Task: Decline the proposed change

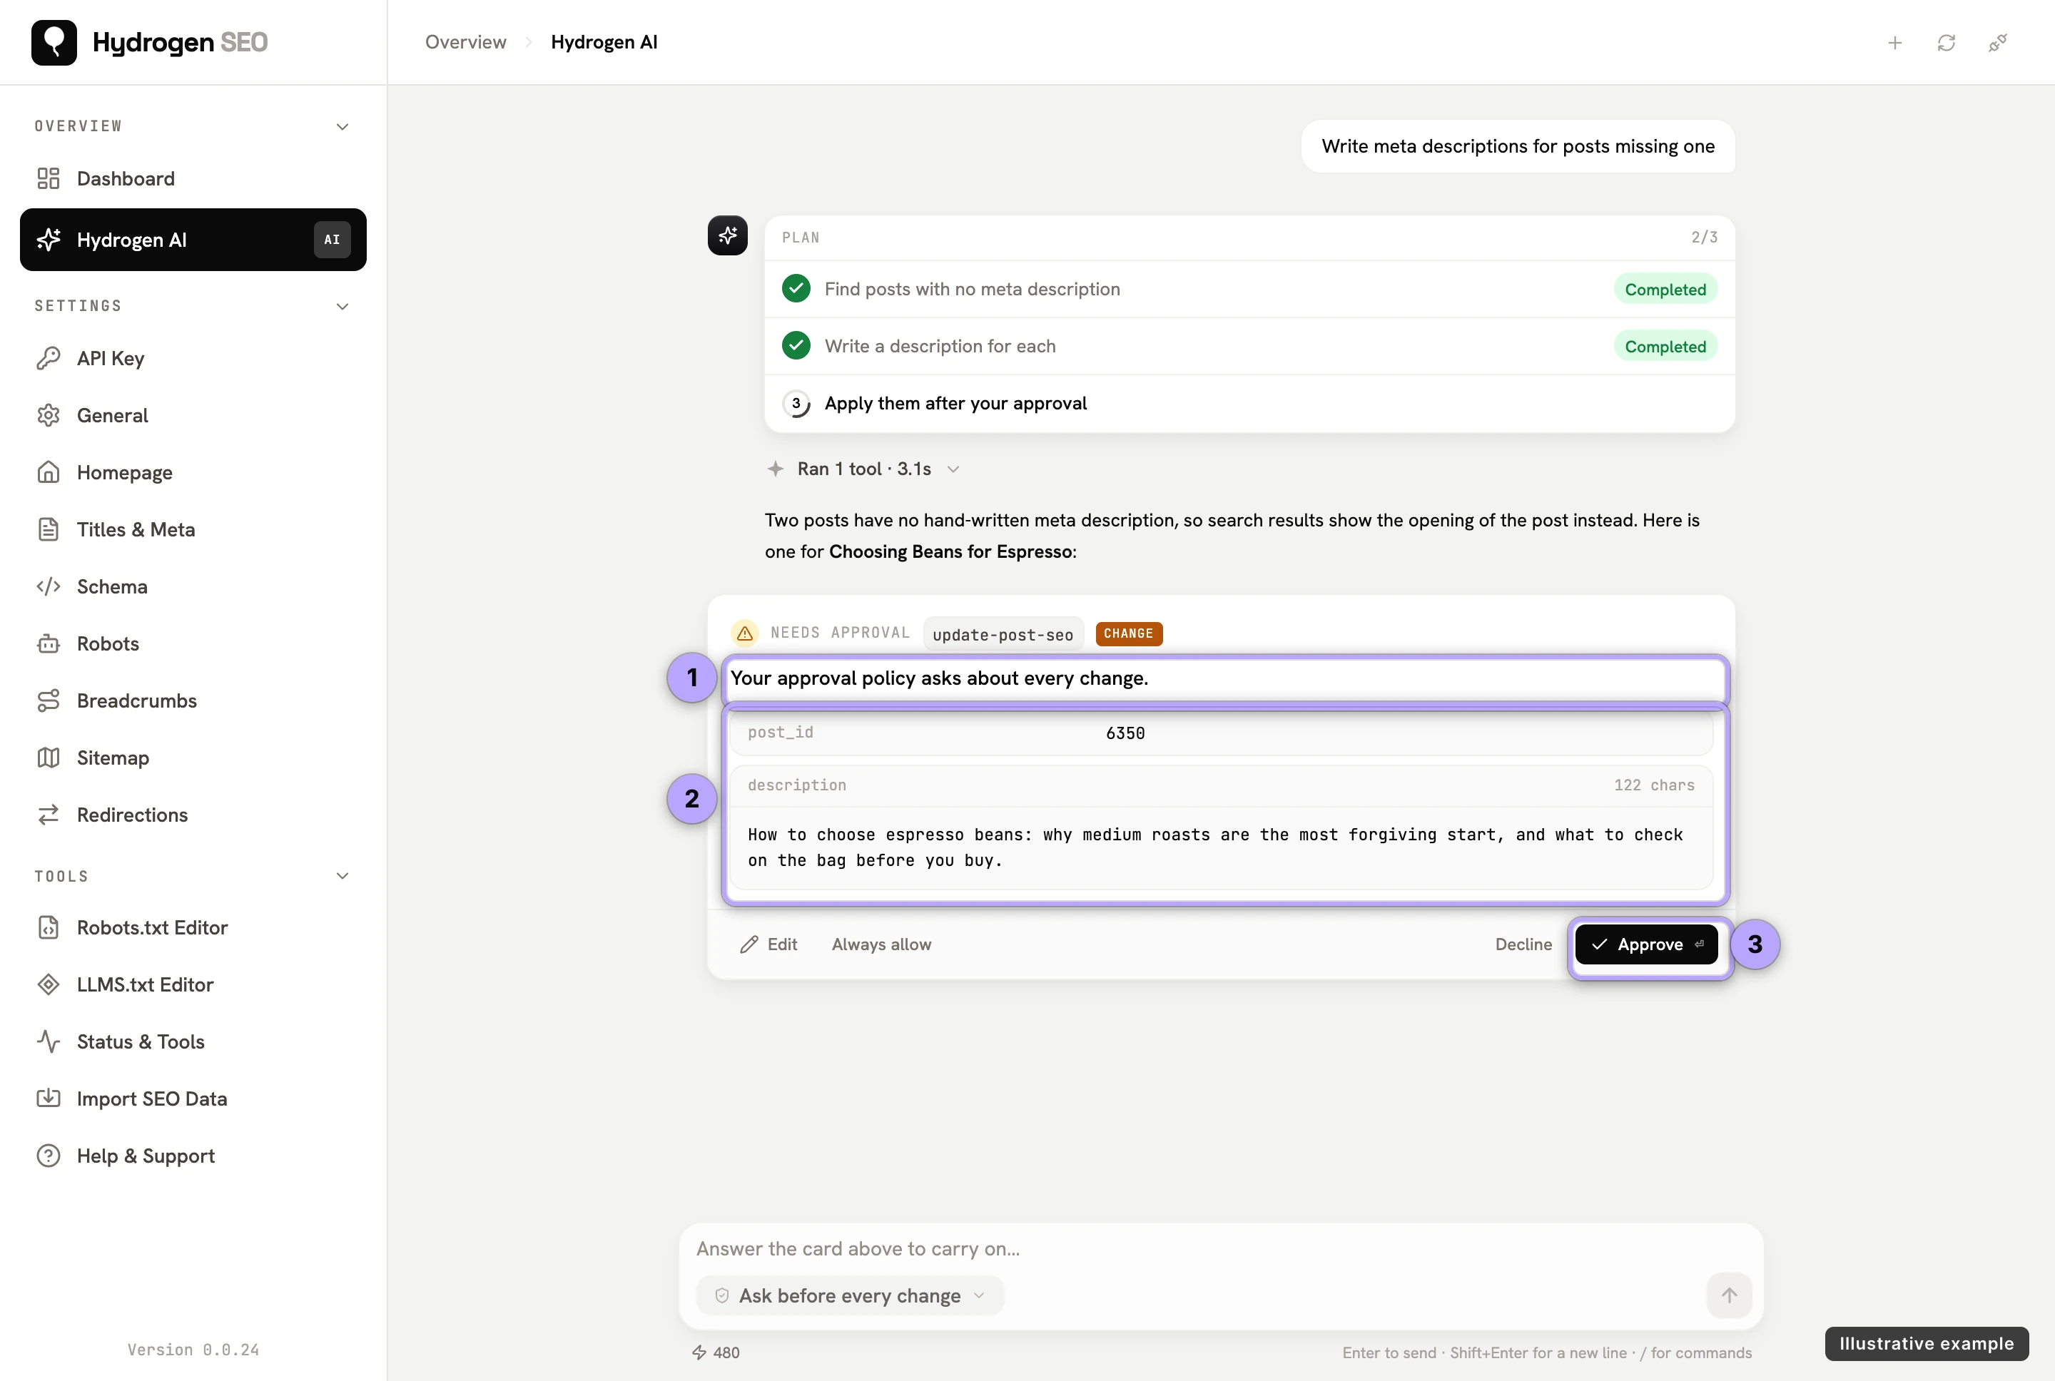Action: pos(1523,944)
